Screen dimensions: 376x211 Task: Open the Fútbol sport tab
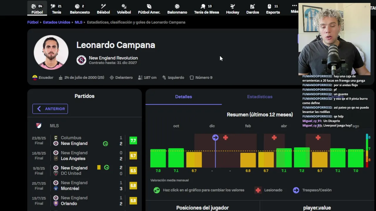(37, 9)
